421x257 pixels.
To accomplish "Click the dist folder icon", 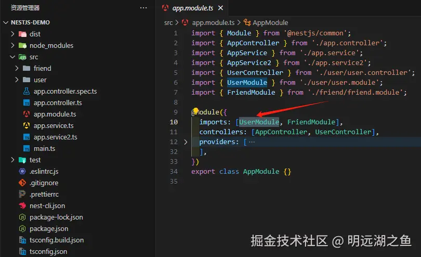I will click(22, 34).
